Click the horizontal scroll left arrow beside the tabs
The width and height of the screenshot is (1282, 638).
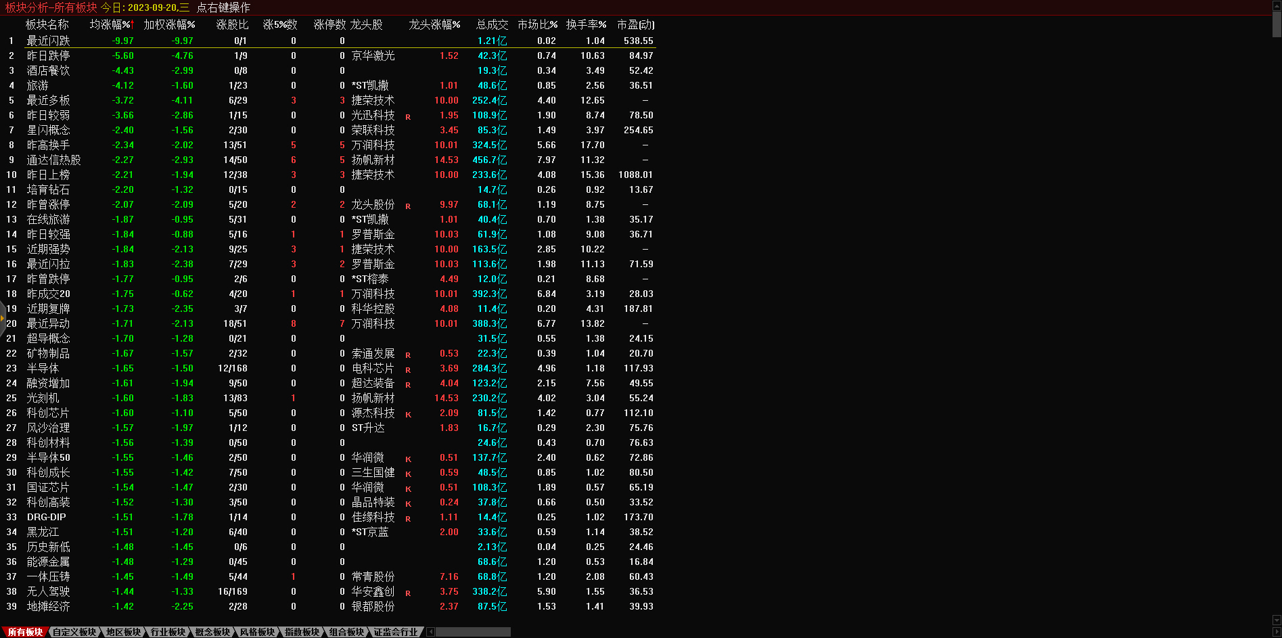[x=431, y=632]
